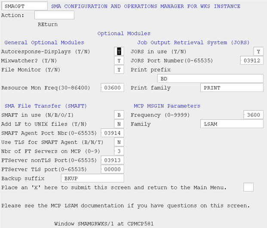Click the submit 'X' entry box
This screenshot has height=228, width=267.
[x=249, y=187]
